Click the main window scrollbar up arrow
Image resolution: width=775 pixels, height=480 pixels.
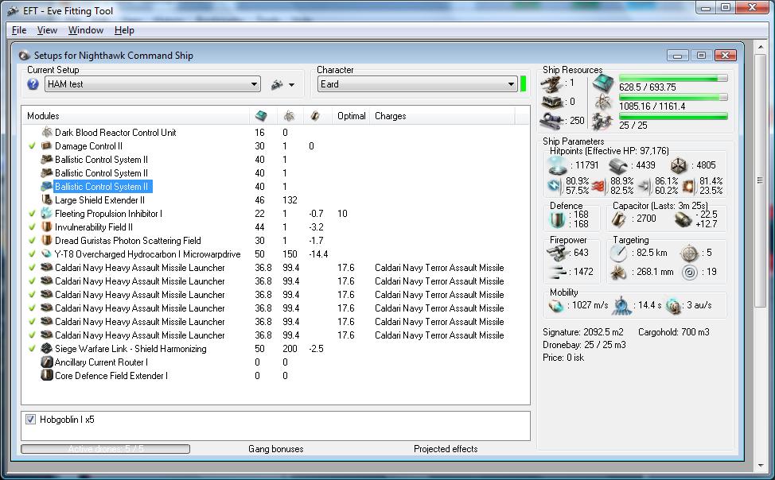point(760,46)
